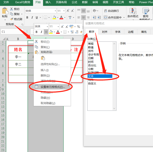Apply ribbon red font color

coord(61,18)
